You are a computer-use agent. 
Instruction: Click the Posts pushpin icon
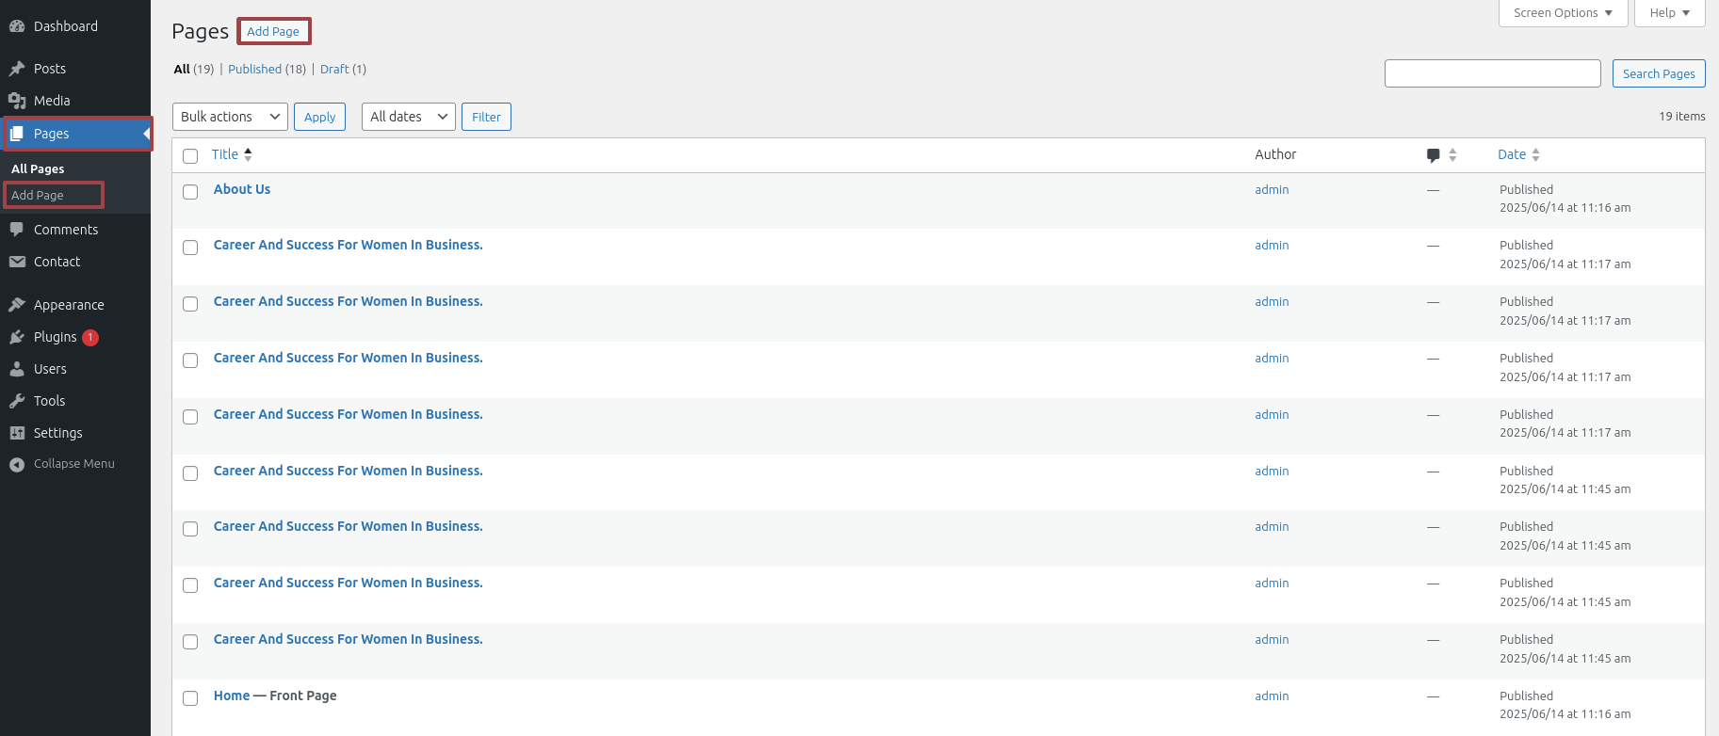pos(17,69)
